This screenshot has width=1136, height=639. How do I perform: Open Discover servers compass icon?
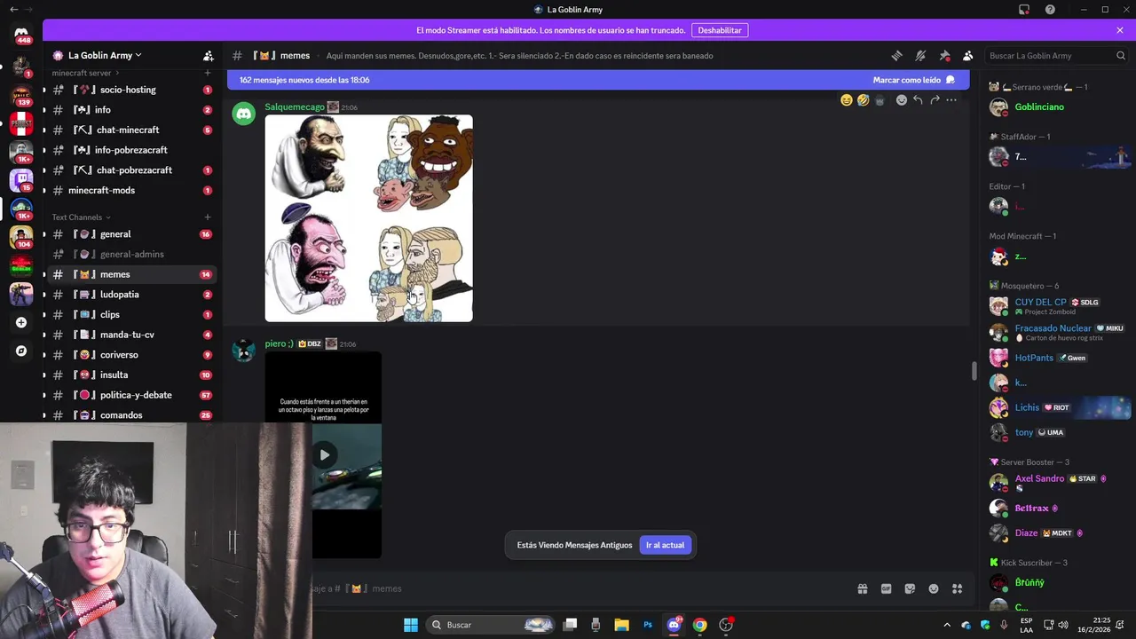21,351
